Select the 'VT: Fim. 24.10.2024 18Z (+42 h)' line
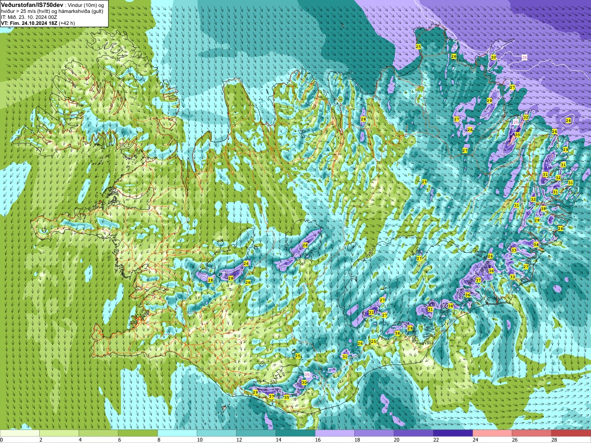The width and height of the screenshot is (591, 443). pyautogui.click(x=38, y=23)
